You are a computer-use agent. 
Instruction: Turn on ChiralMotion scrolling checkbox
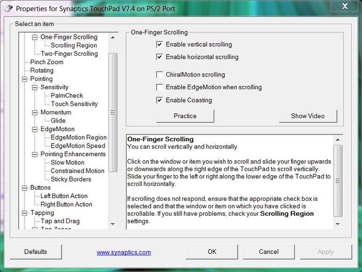point(159,74)
